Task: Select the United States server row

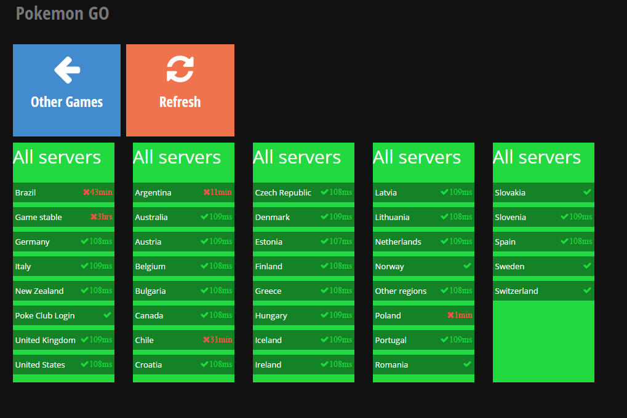Action: click(63, 365)
